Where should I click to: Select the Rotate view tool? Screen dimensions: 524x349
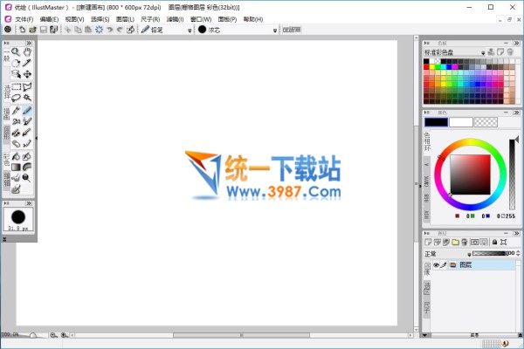point(16,63)
